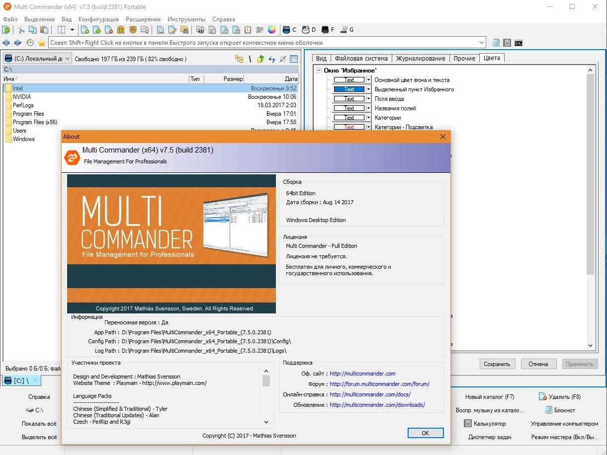Click the Copy icon in the toolbar
The height and width of the screenshot is (455, 607).
(x=32, y=30)
